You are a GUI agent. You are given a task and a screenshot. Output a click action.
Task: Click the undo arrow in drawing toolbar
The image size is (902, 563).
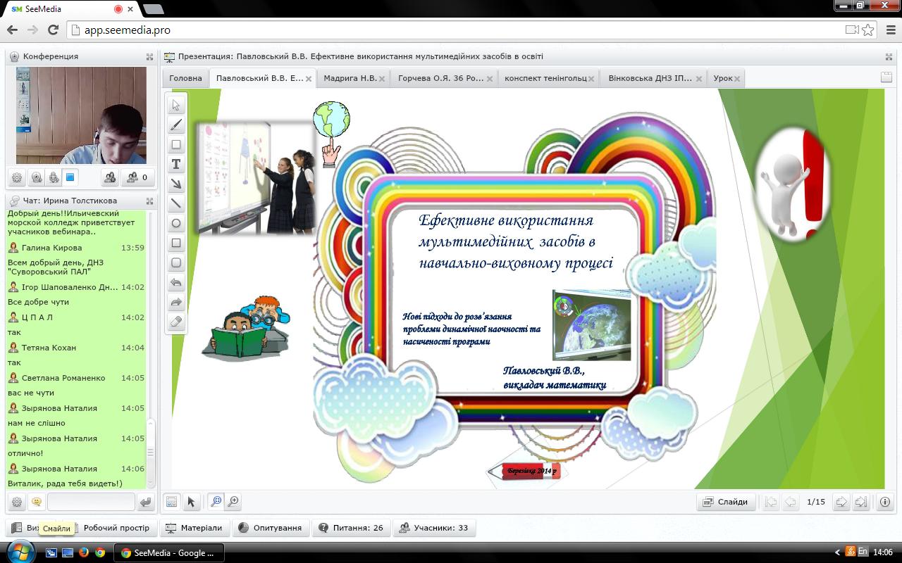point(176,283)
